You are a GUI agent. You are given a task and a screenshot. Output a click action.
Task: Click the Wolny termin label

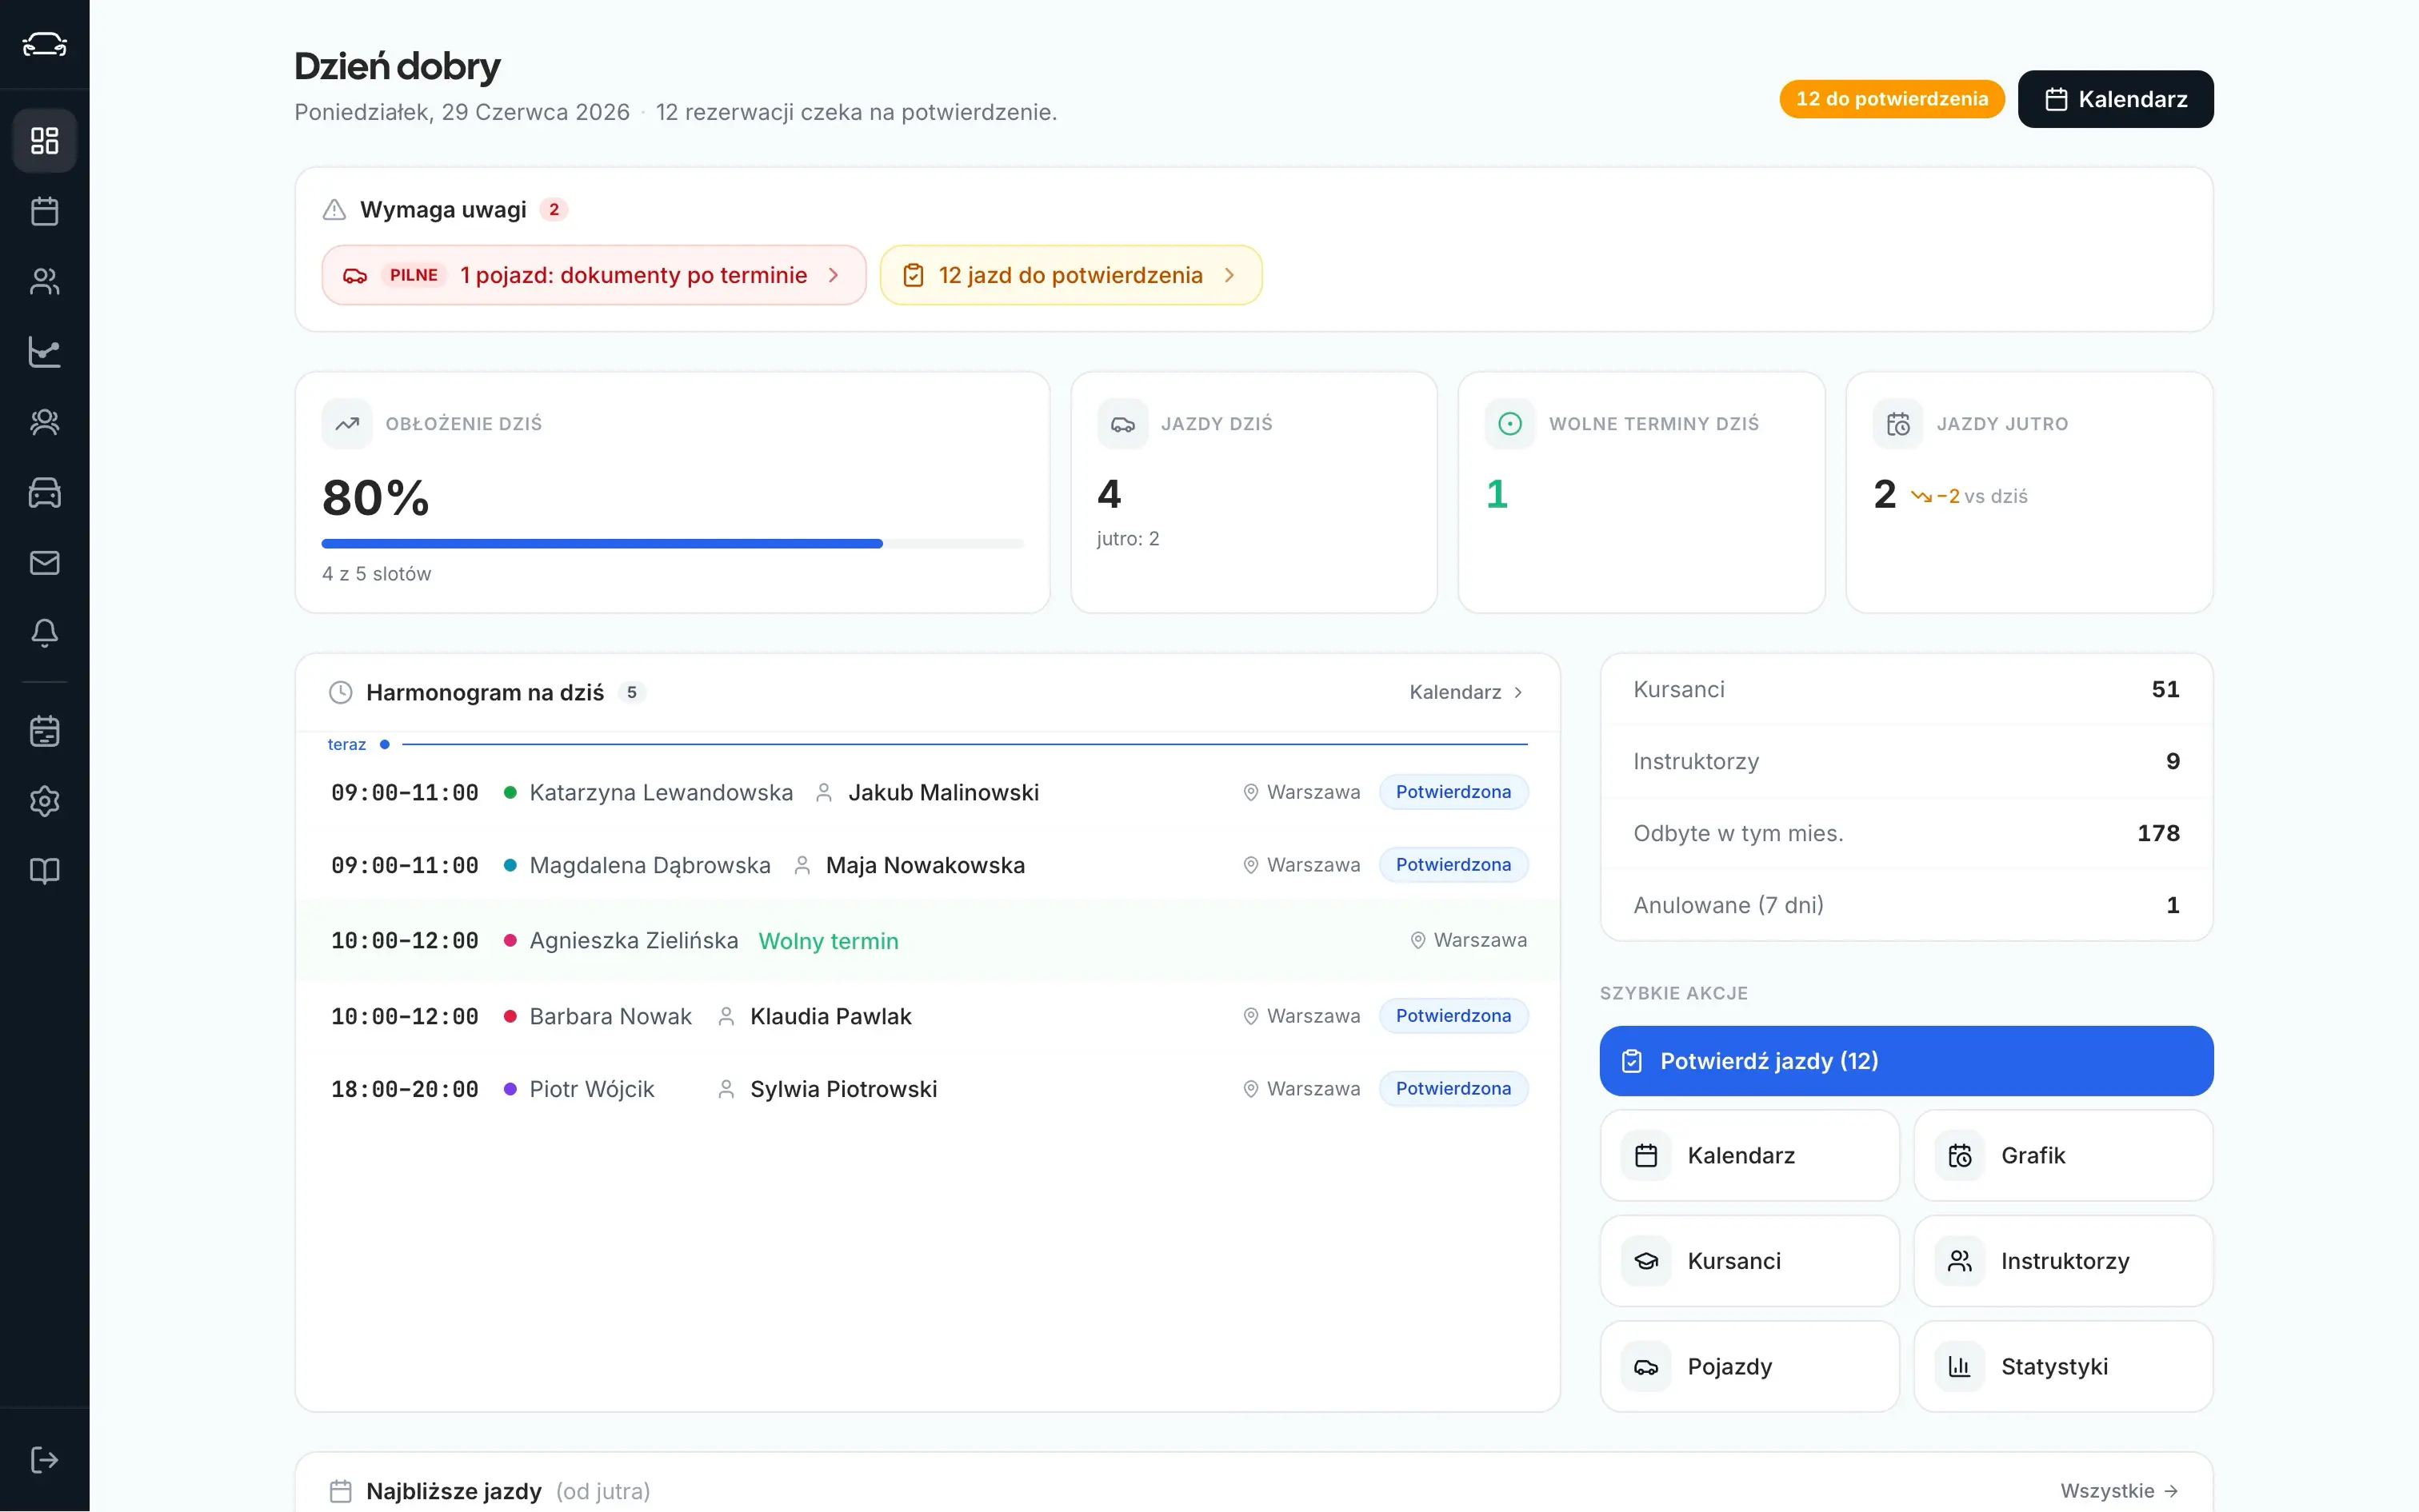[x=829, y=941]
